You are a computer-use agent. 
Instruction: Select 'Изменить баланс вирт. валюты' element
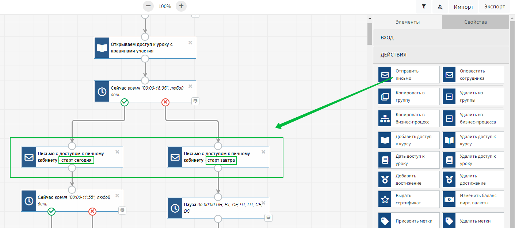pyautogui.click(x=473, y=199)
